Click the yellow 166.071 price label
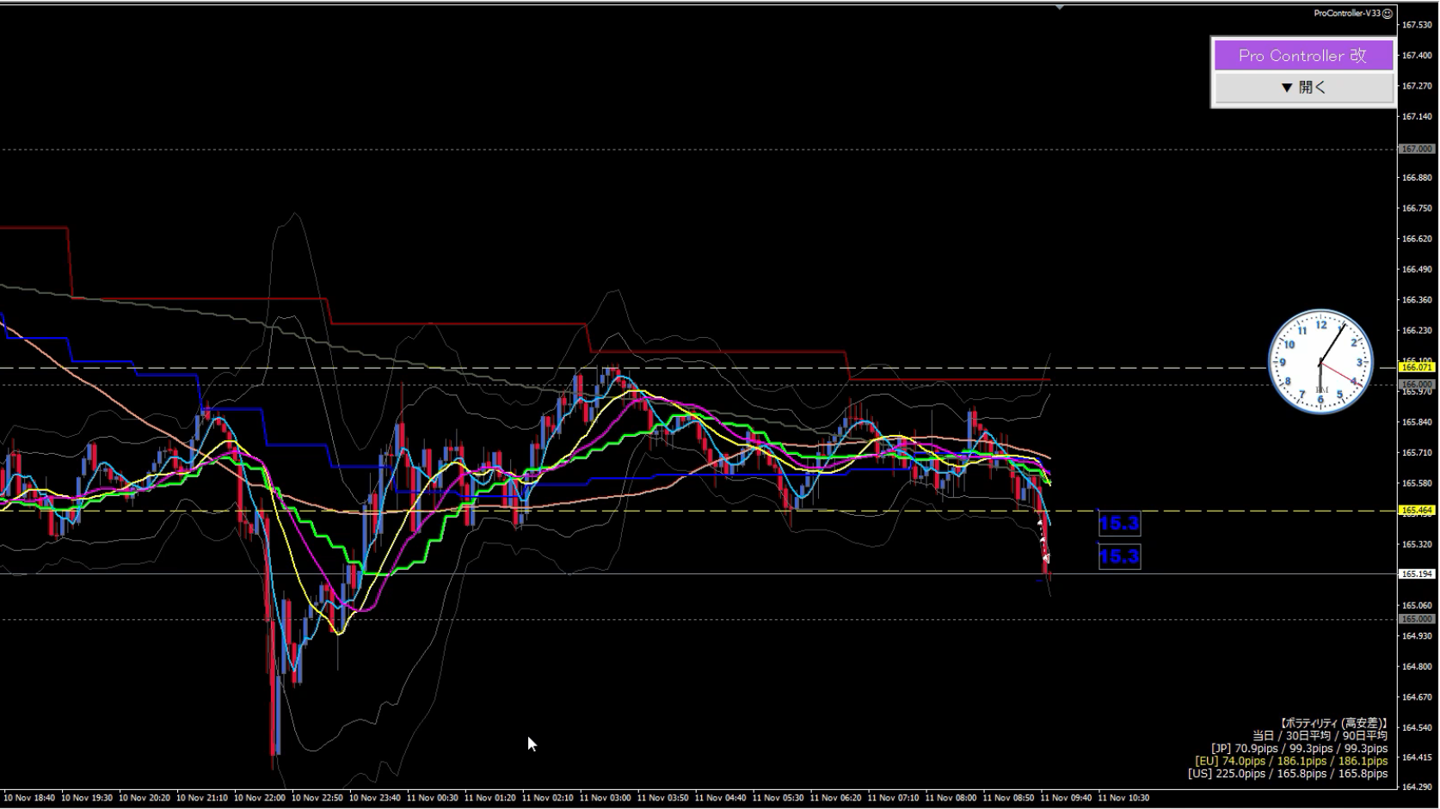The width and height of the screenshot is (1440, 809). point(1417,367)
